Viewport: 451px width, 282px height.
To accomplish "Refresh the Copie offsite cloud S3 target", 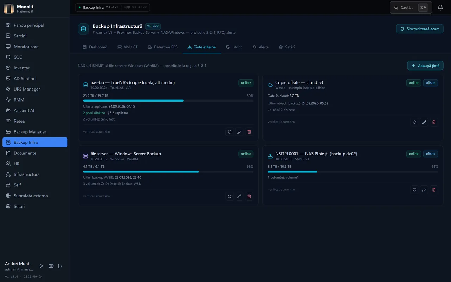I will pyautogui.click(x=414, y=122).
